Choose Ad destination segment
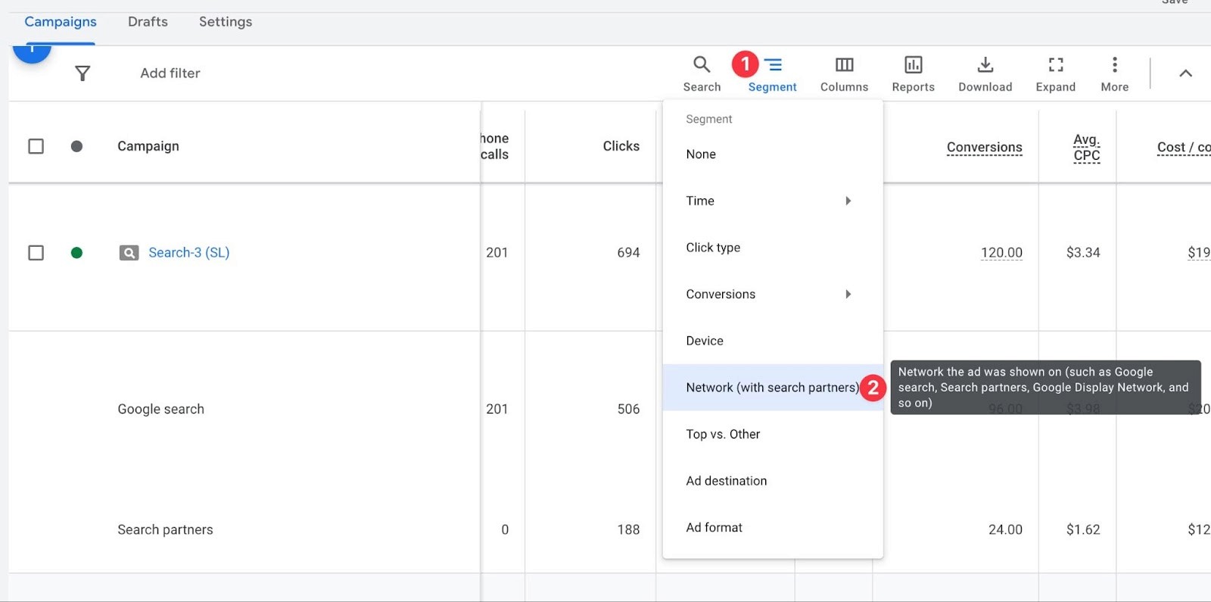This screenshot has width=1211, height=602. 773,481
